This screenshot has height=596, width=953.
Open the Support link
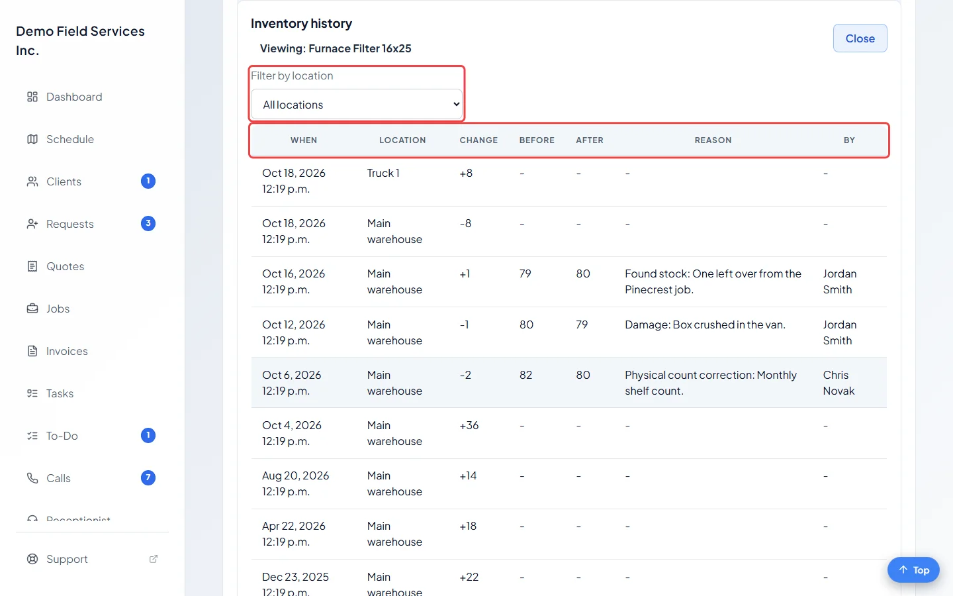coord(93,559)
